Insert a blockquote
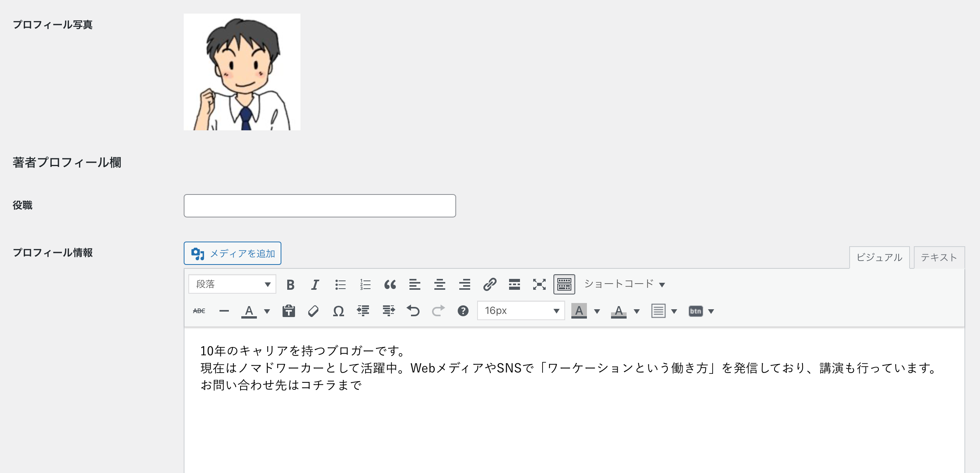Screen dimensions: 980x473 (390, 285)
